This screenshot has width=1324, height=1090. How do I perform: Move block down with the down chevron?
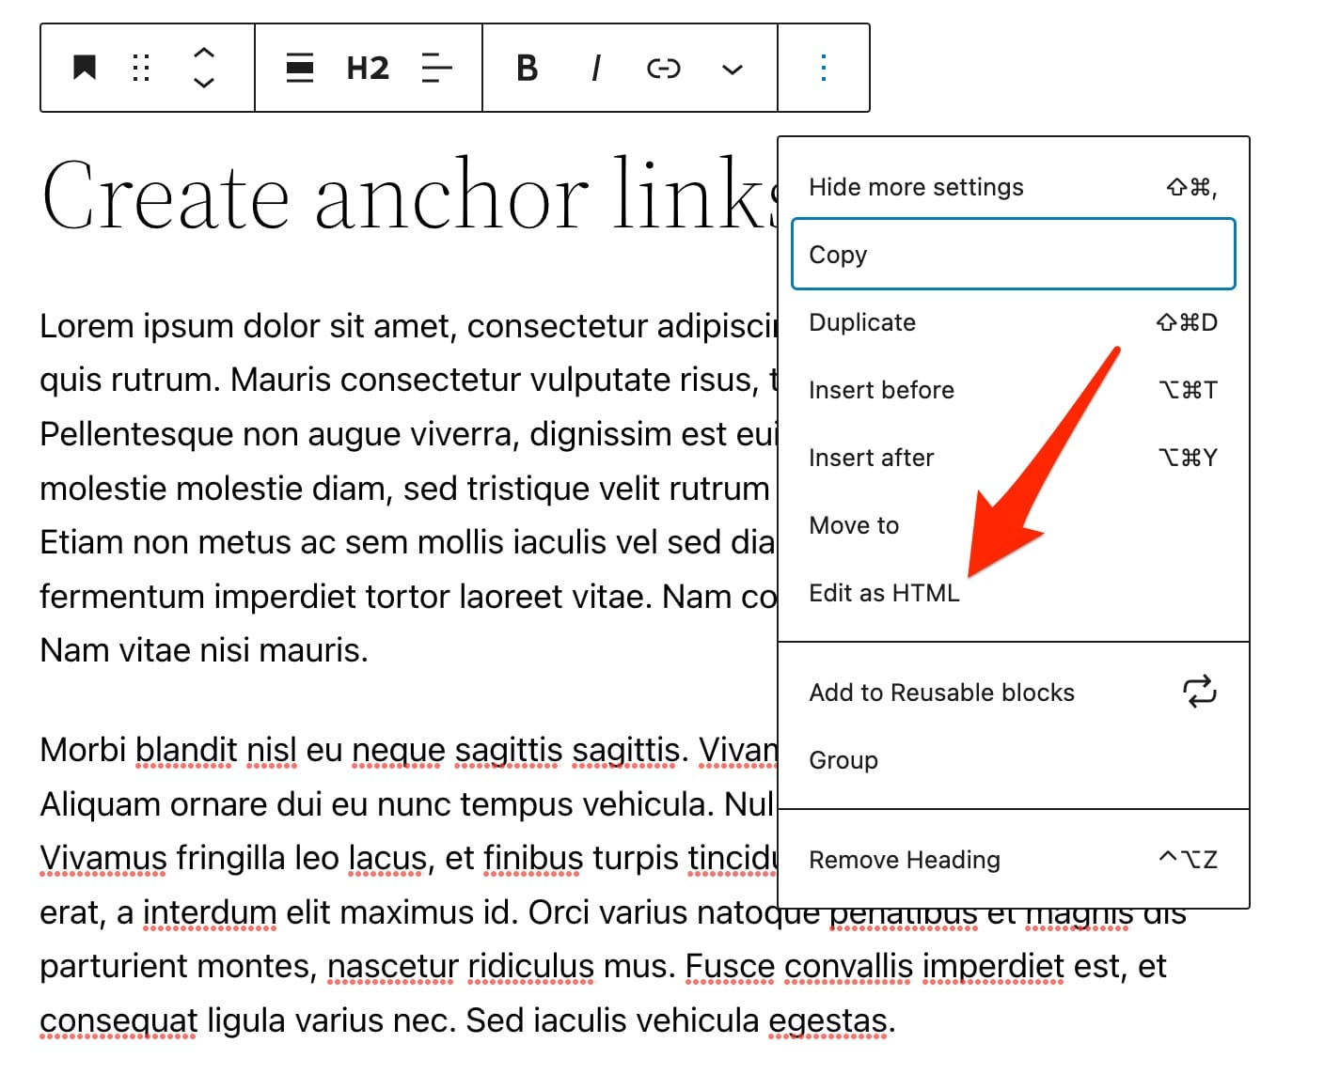[204, 83]
